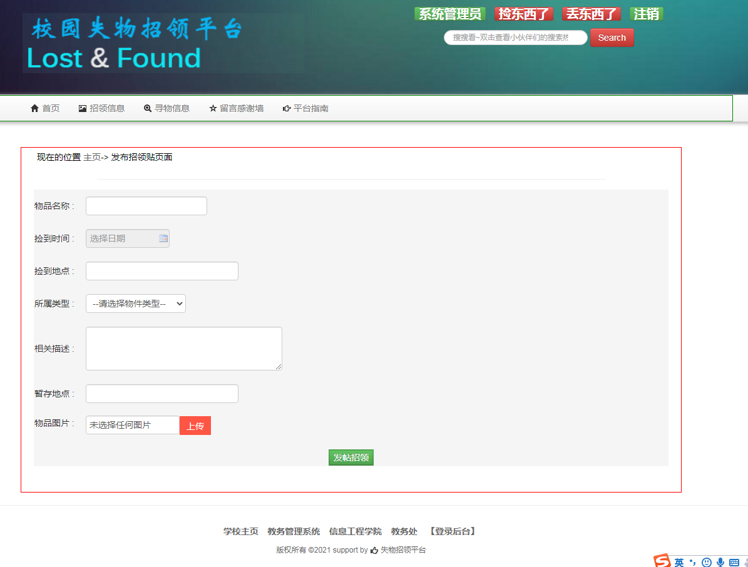Click the red 上传 upload button
The image size is (748, 567).
(x=195, y=426)
